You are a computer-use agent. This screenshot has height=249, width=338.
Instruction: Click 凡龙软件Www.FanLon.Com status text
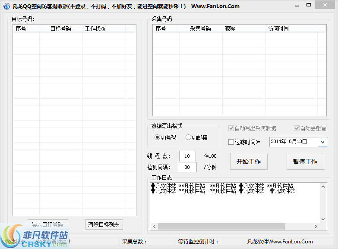[x=280, y=242]
